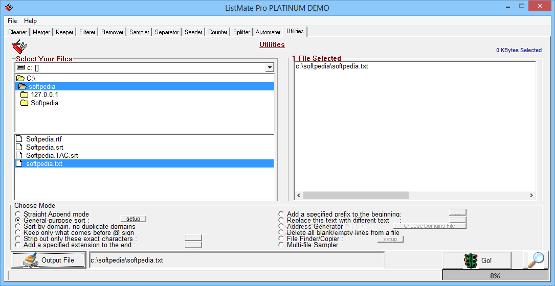Click the 0% progress bar
Image resolution: width=555 pixels, height=286 pixels.
click(495, 276)
